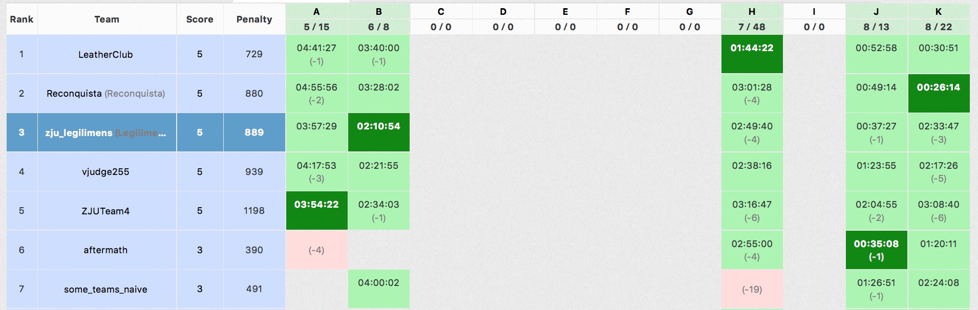
Task: Click LeatherClub's first-solve cell 01:44:22
Action: pos(752,54)
